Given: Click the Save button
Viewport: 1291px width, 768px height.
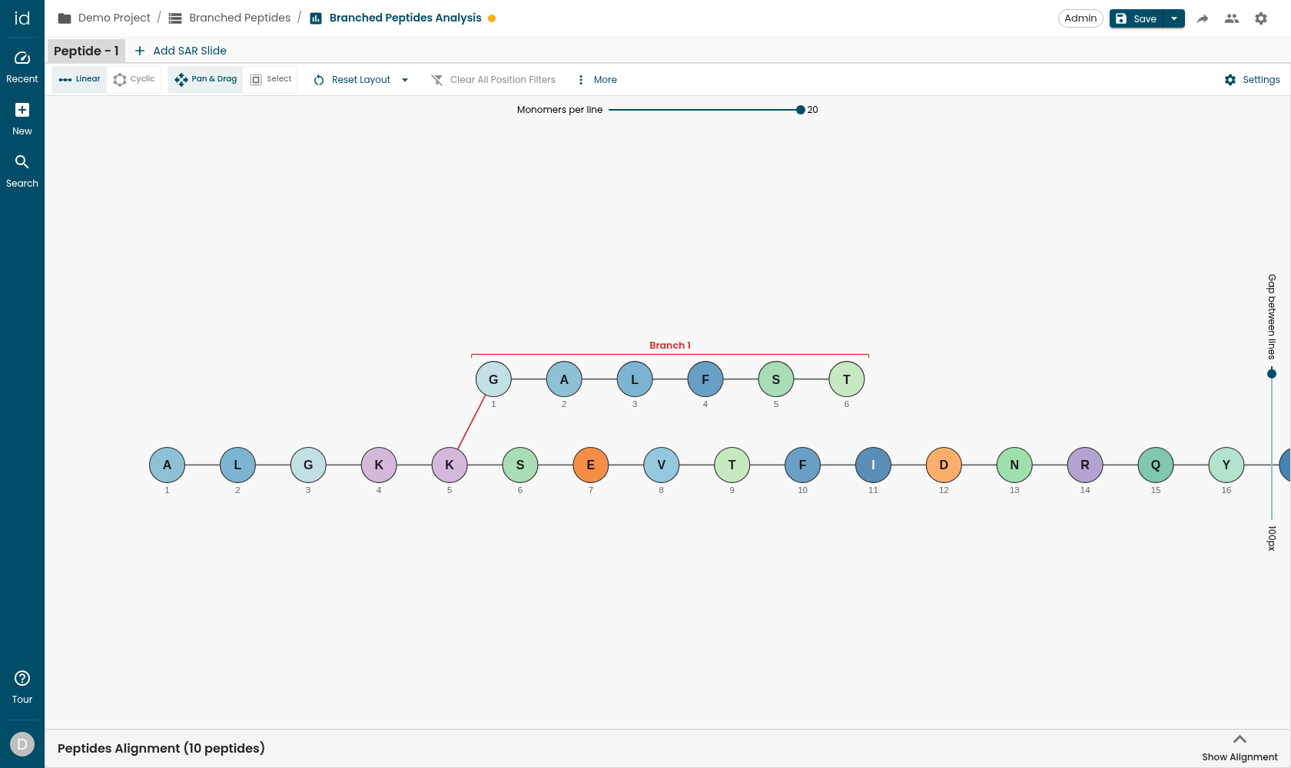Looking at the screenshot, I should (1137, 18).
